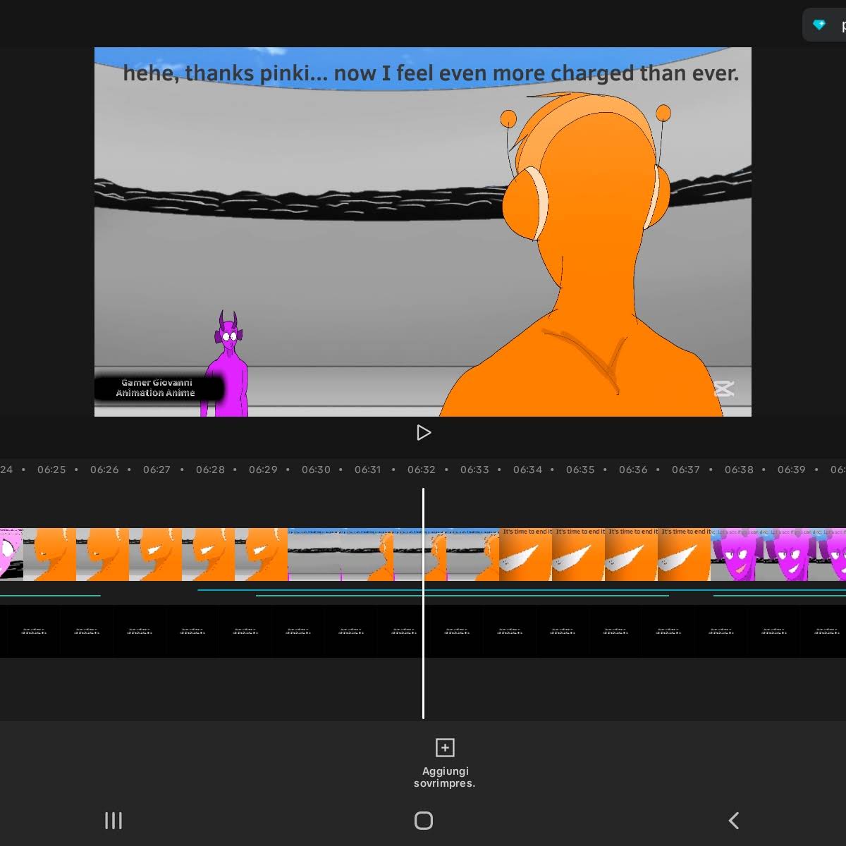Select the subtitle text in the preview
This screenshot has width=846, height=846.
tap(431, 73)
